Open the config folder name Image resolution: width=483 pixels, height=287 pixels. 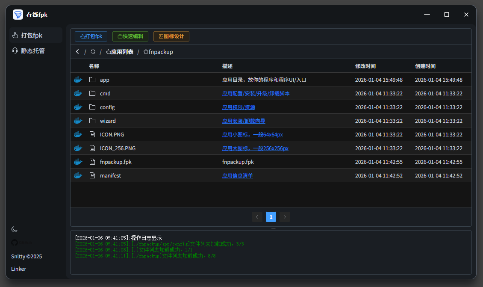click(107, 107)
